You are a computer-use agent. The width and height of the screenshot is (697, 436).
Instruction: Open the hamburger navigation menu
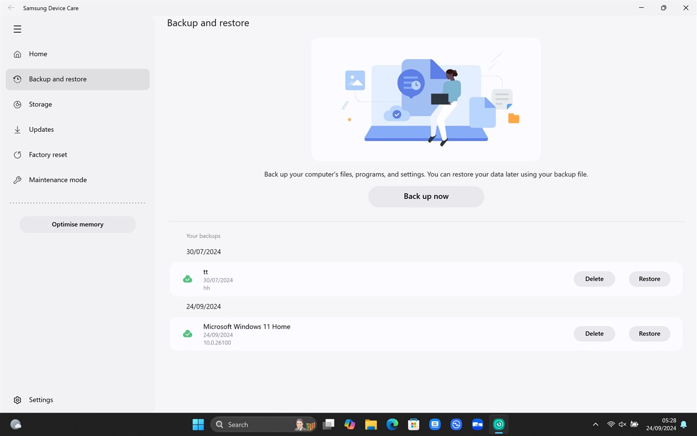pos(17,29)
